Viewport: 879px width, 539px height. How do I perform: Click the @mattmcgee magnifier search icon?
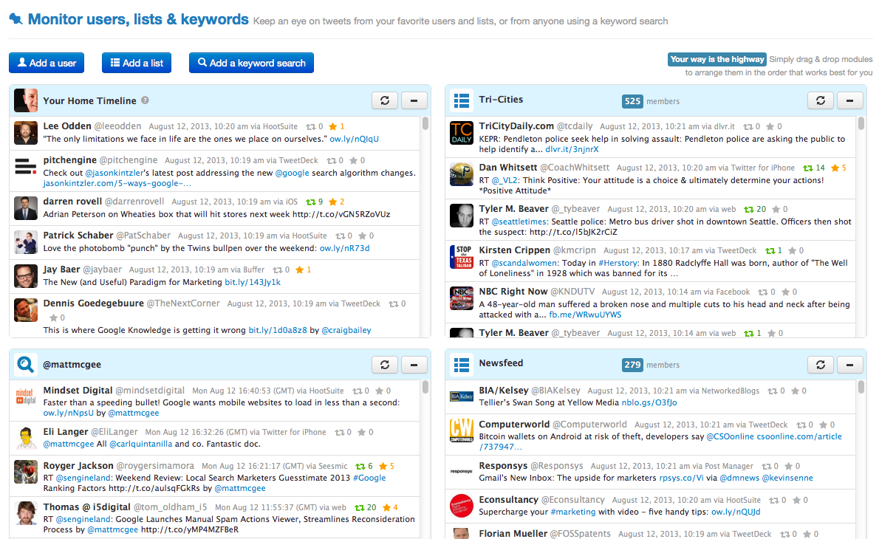[25, 364]
